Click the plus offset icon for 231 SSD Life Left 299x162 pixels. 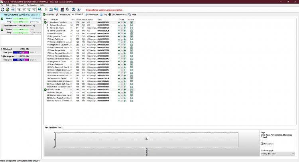[x=125, y=90]
